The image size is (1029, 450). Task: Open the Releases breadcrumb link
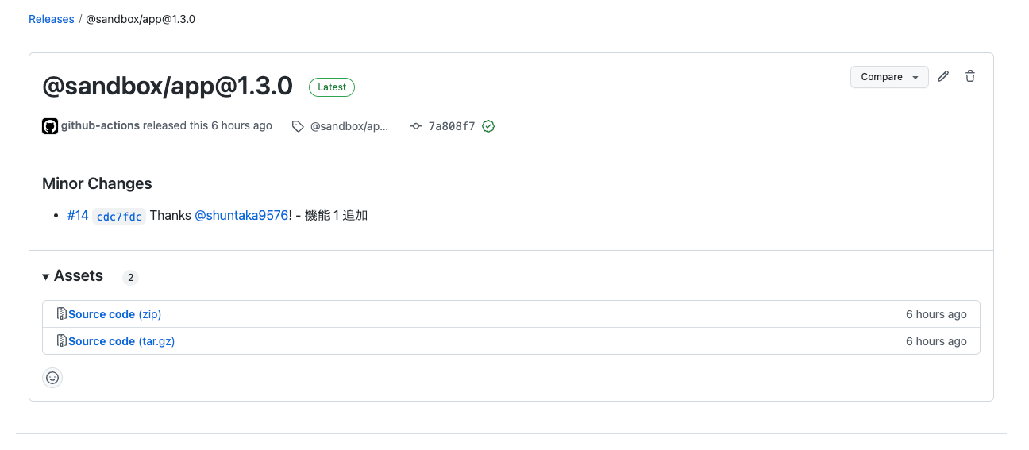pyautogui.click(x=52, y=19)
